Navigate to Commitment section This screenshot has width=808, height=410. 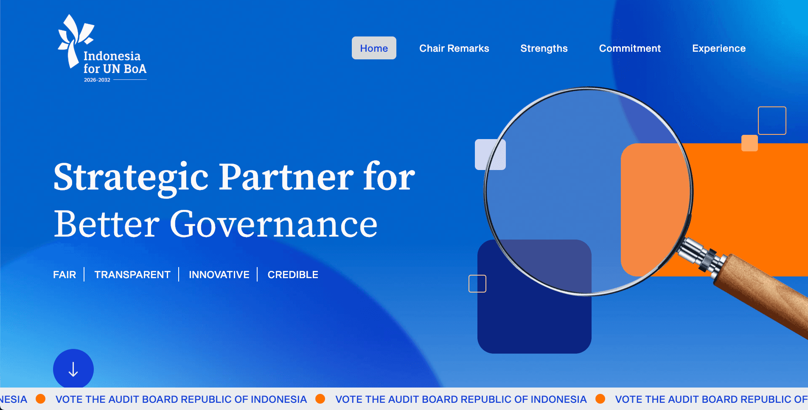[x=630, y=48]
